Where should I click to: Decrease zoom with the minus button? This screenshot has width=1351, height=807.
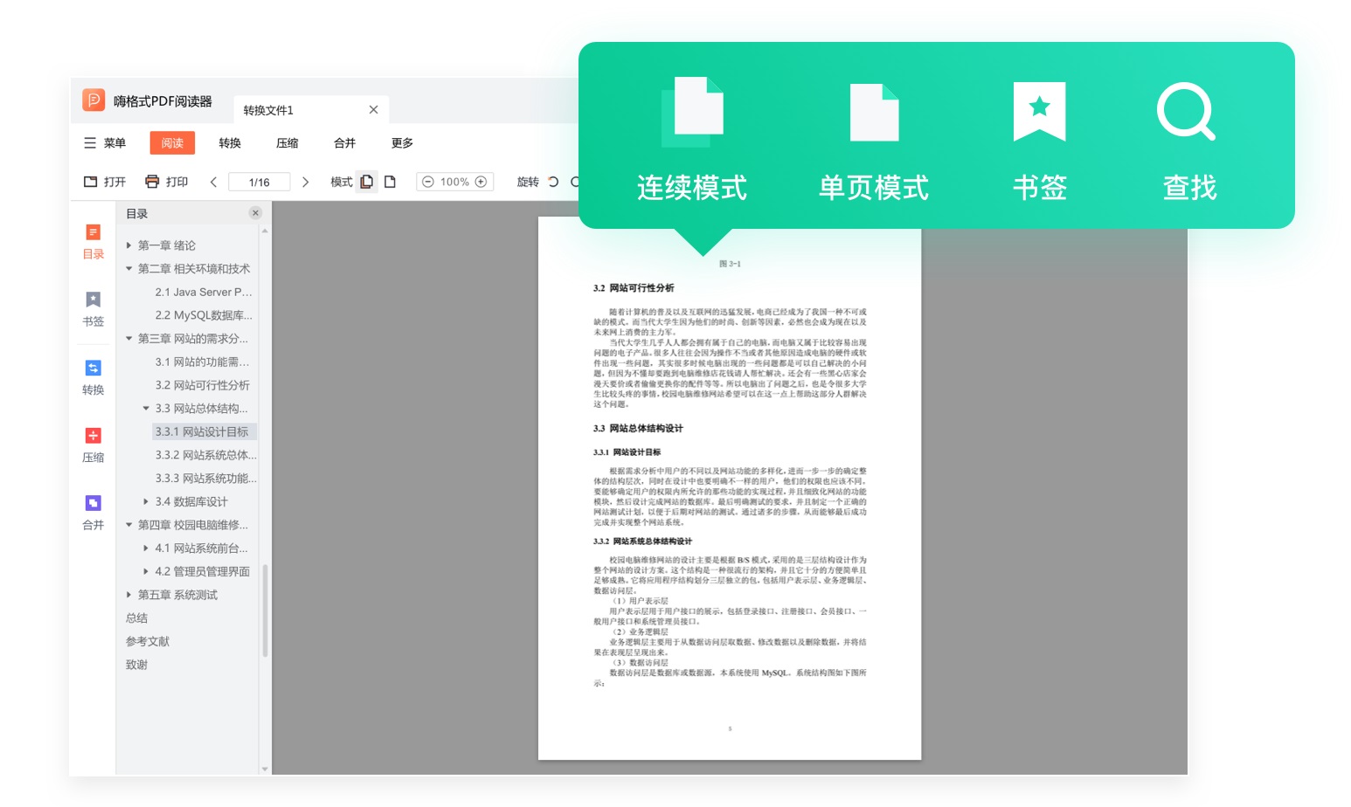click(x=427, y=182)
